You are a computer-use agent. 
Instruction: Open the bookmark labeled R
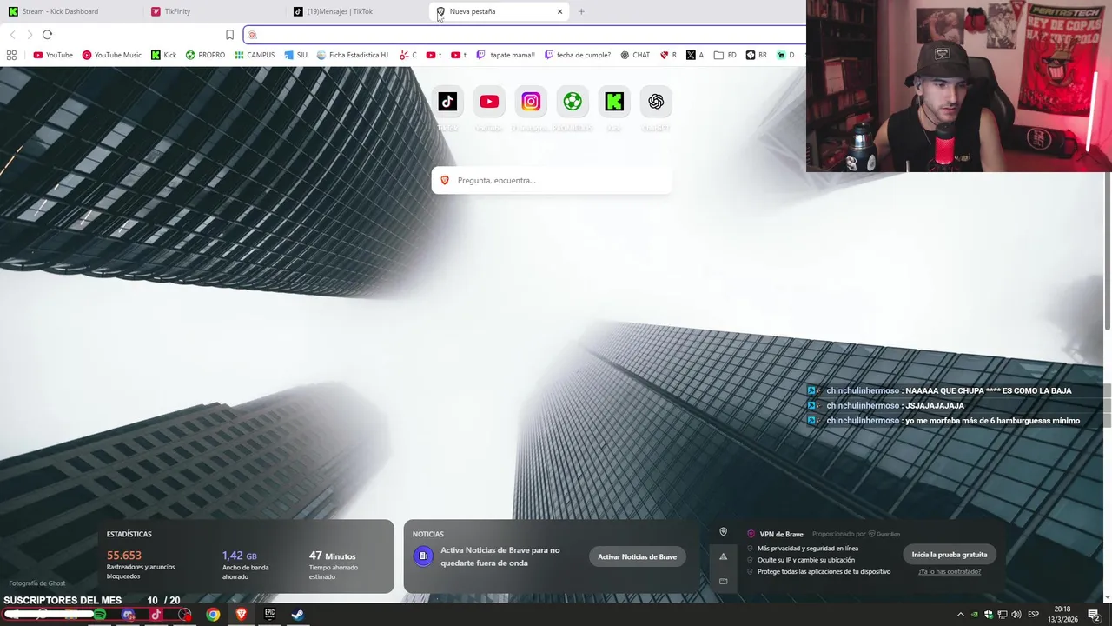point(668,55)
